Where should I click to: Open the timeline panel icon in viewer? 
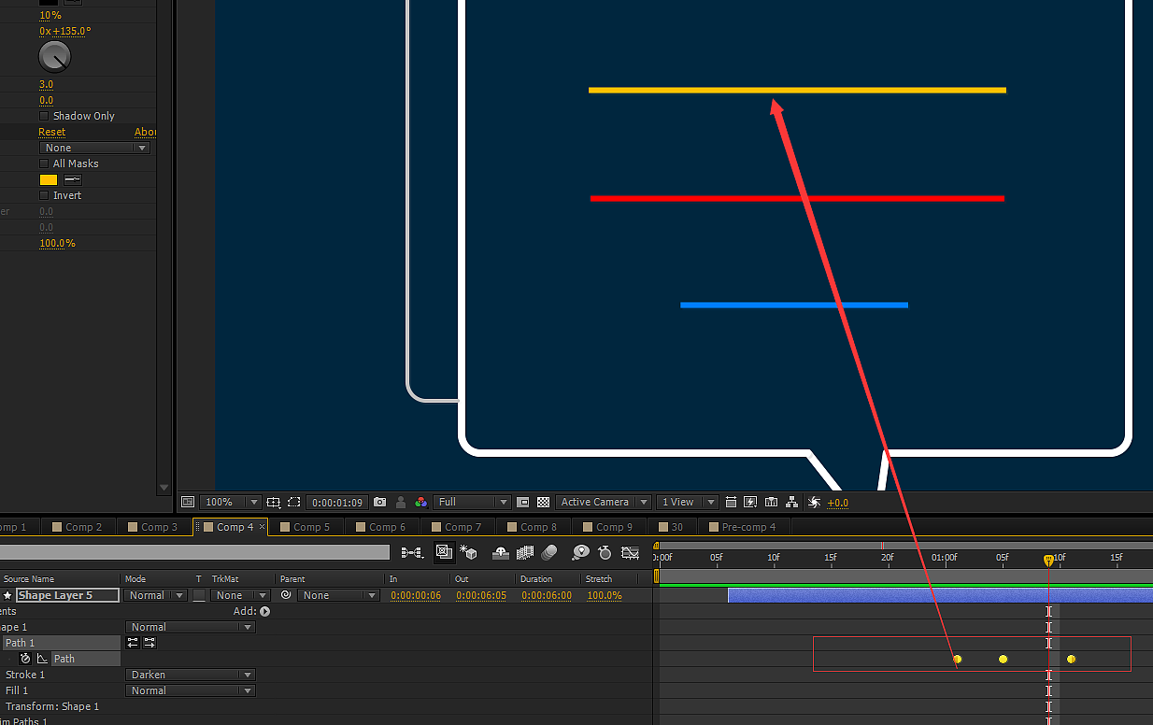[771, 502]
